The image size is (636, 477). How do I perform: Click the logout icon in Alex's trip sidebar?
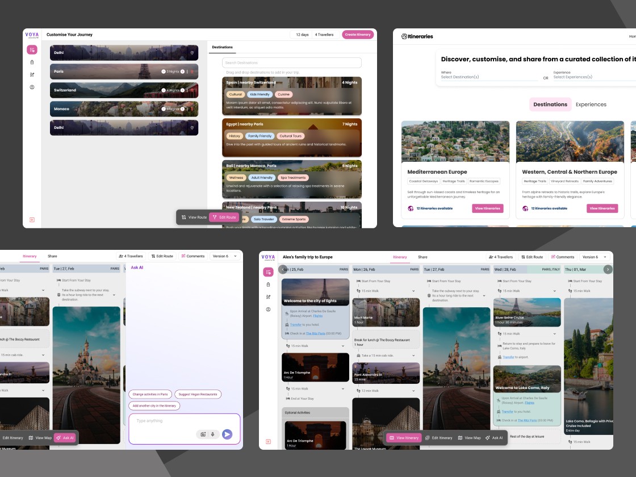268,442
